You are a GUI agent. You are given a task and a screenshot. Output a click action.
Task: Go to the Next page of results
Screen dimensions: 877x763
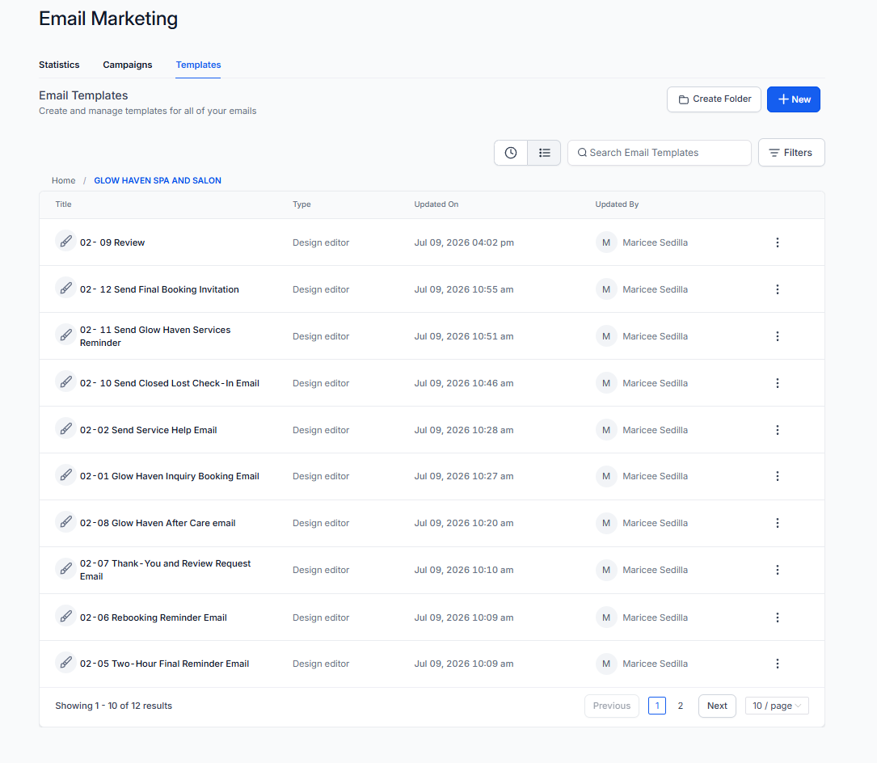pos(717,706)
